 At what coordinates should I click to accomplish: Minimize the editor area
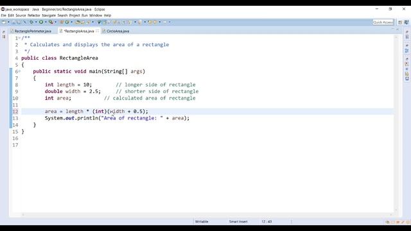392,30
